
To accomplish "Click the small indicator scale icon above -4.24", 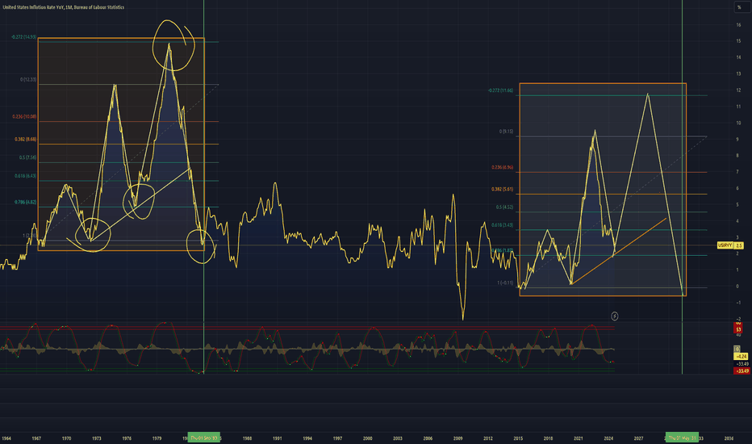I will pos(737,349).
